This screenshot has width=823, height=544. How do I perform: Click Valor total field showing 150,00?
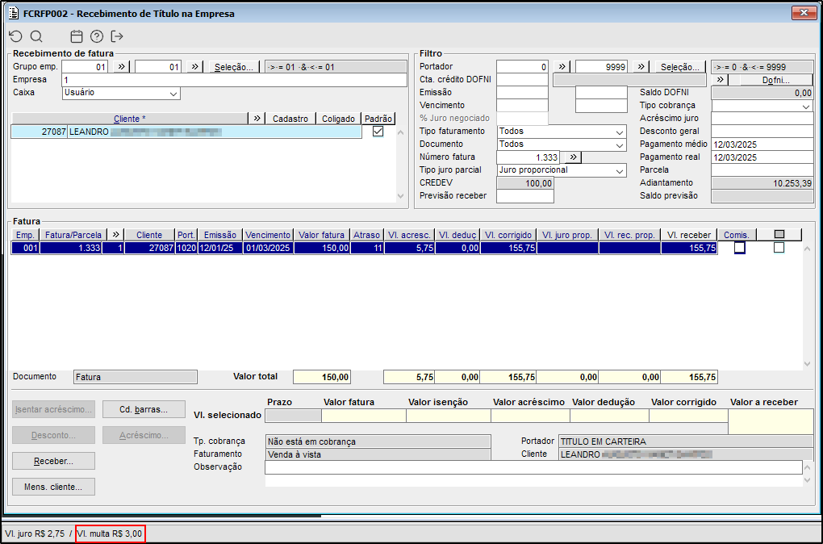coord(322,377)
